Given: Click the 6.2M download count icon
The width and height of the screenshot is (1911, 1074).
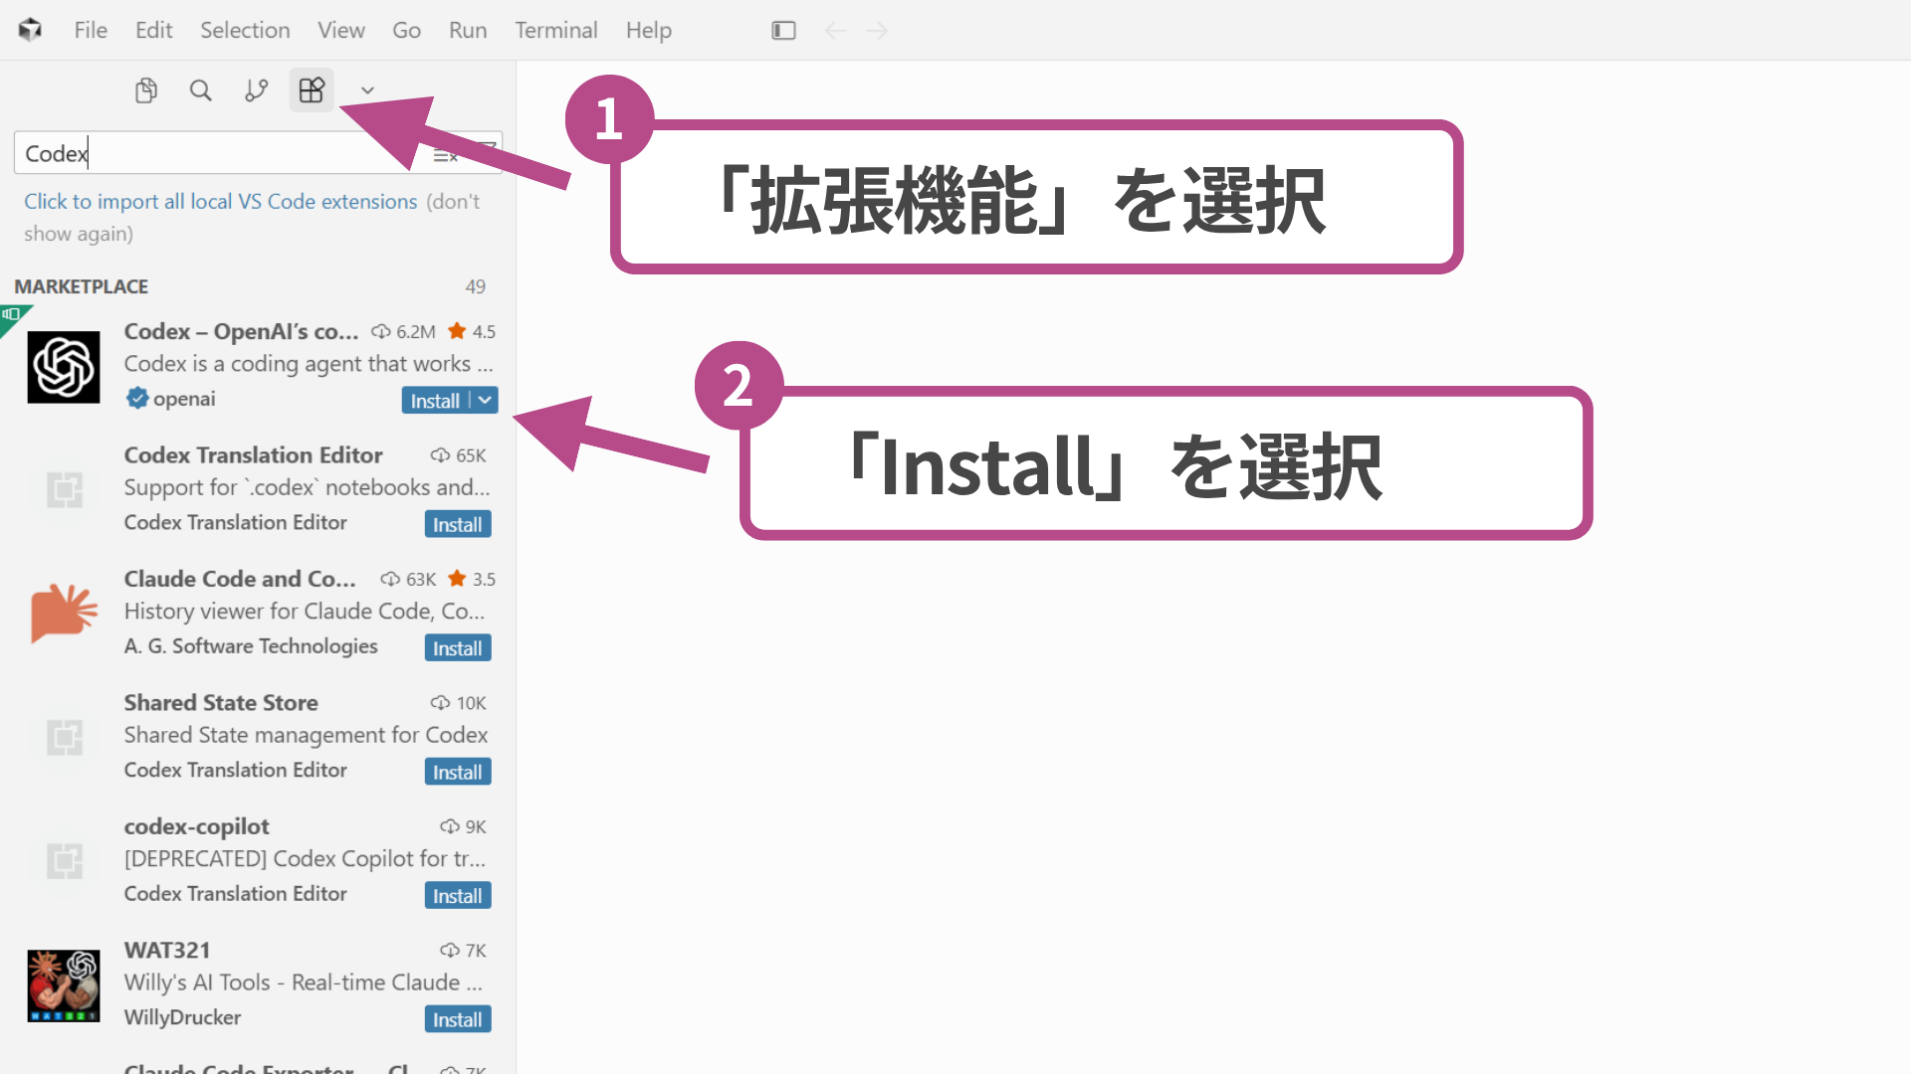Looking at the screenshot, I should [380, 332].
